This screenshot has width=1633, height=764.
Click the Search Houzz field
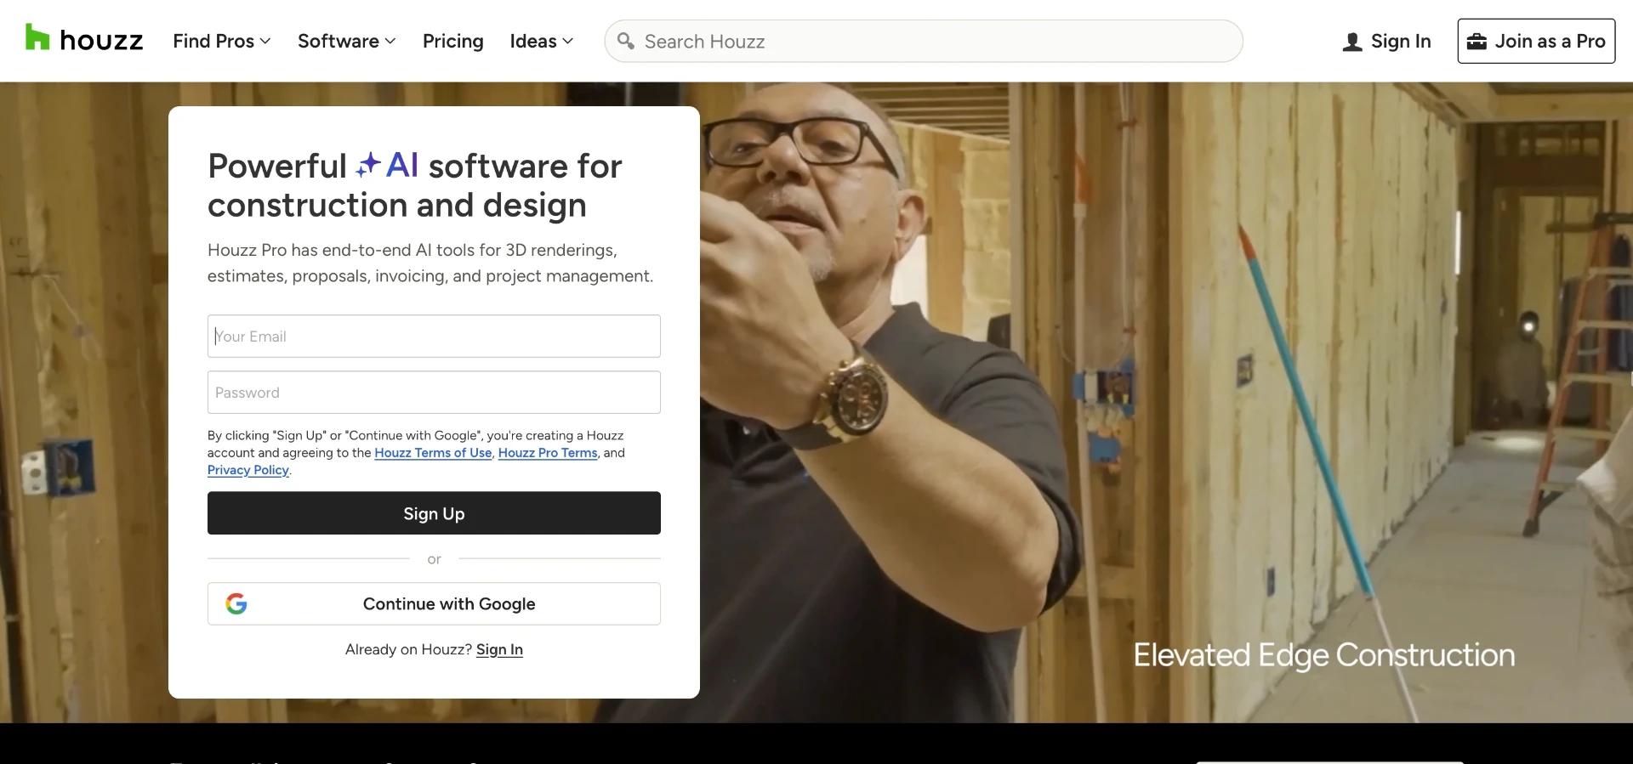pyautogui.click(x=924, y=41)
